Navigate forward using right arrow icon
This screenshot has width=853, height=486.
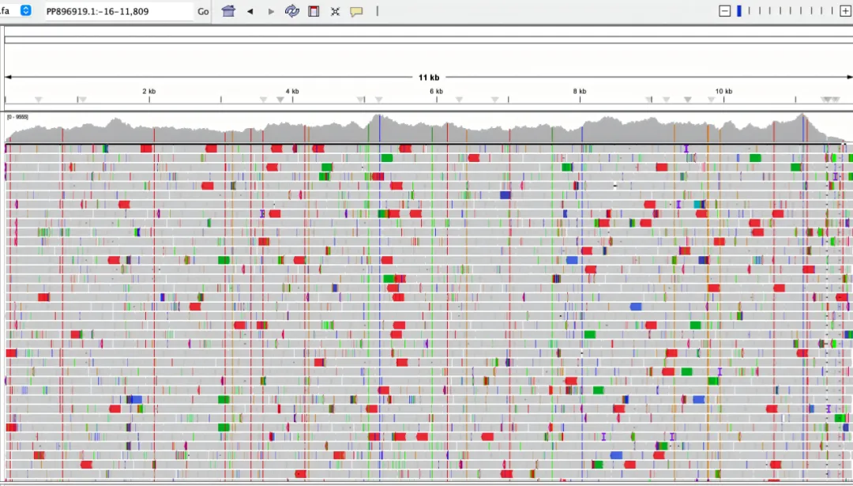pos(271,11)
